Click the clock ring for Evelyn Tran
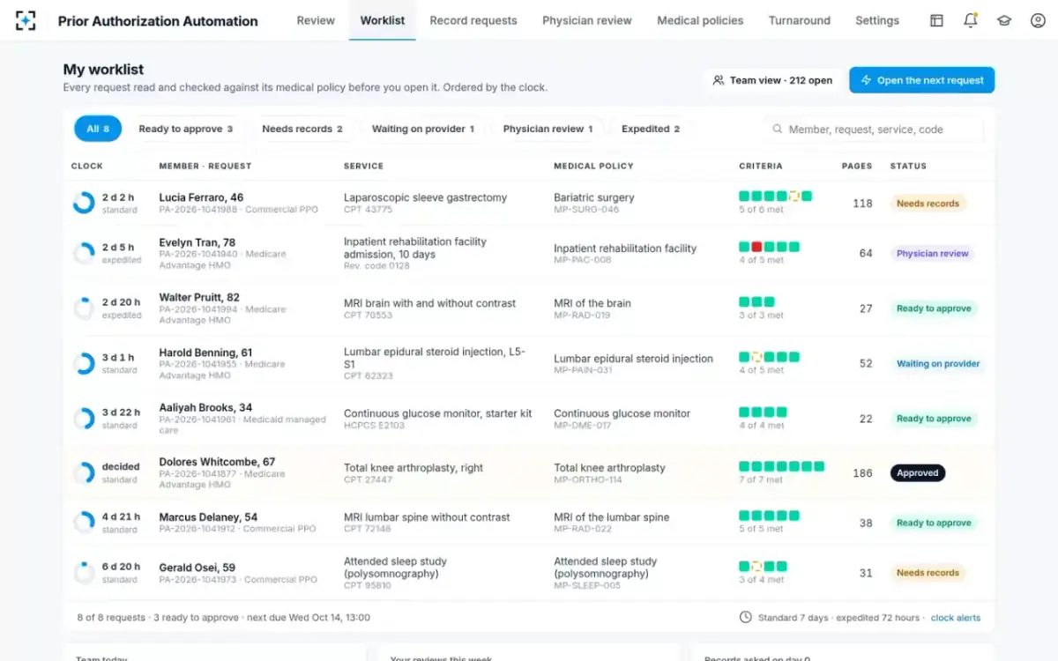This screenshot has height=661, width=1058. pyautogui.click(x=84, y=254)
